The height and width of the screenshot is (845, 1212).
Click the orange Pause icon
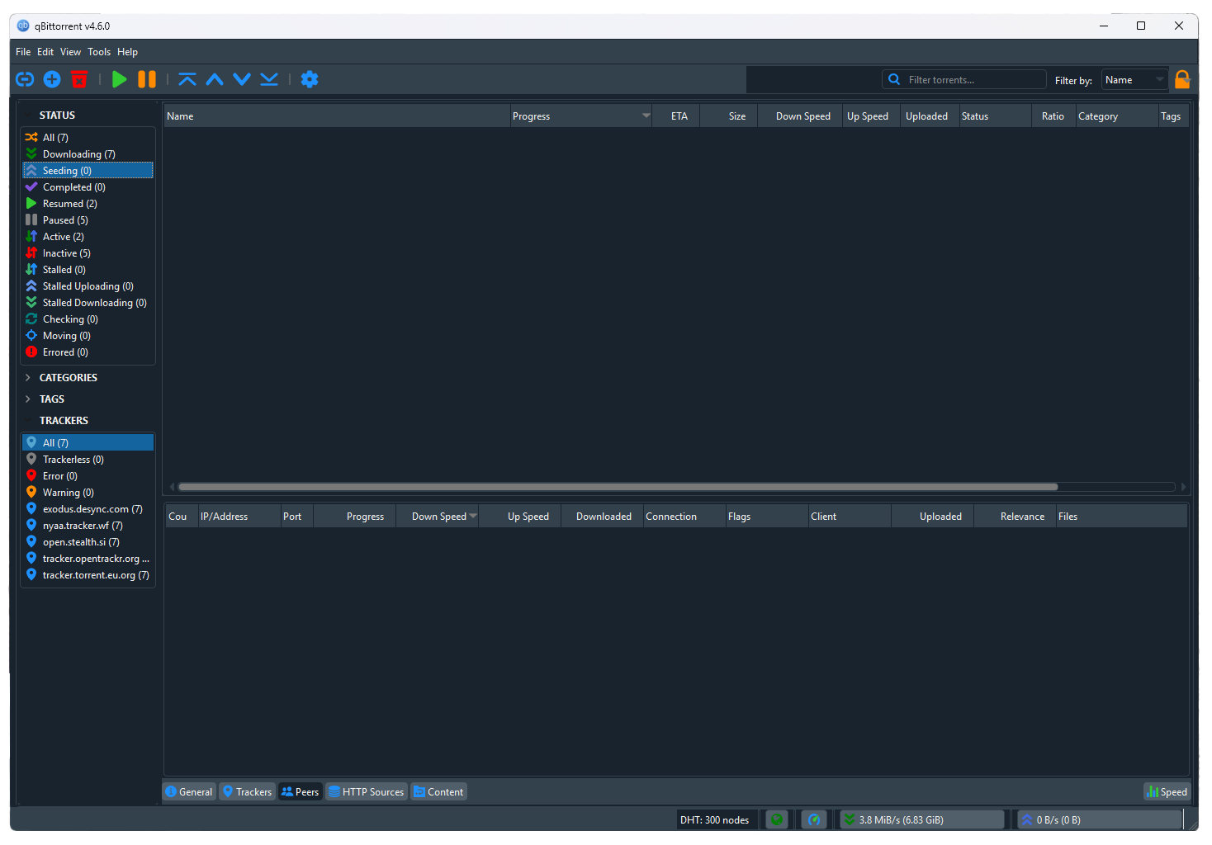pyautogui.click(x=147, y=79)
